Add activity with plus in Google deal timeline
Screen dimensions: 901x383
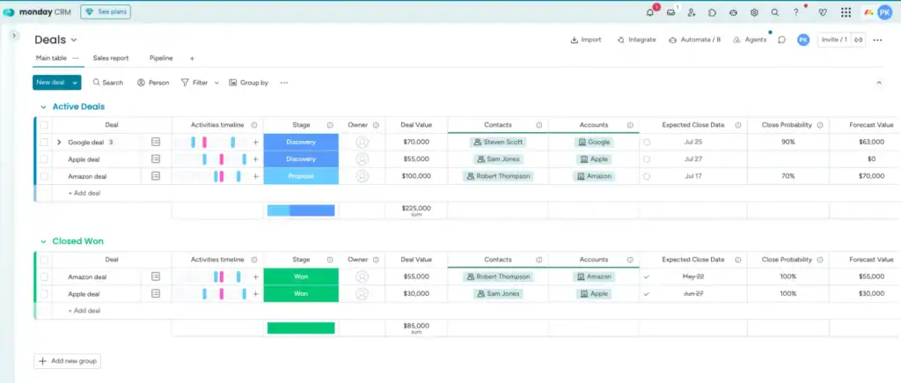point(256,142)
